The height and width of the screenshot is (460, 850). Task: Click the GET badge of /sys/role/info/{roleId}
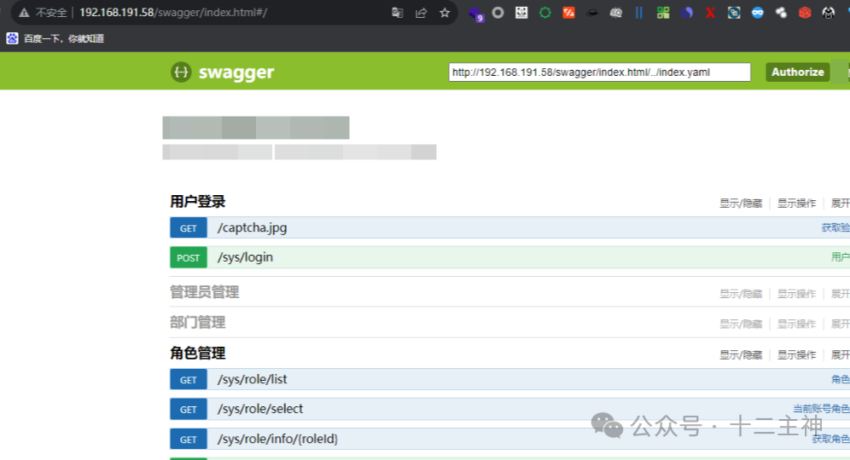(x=188, y=439)
